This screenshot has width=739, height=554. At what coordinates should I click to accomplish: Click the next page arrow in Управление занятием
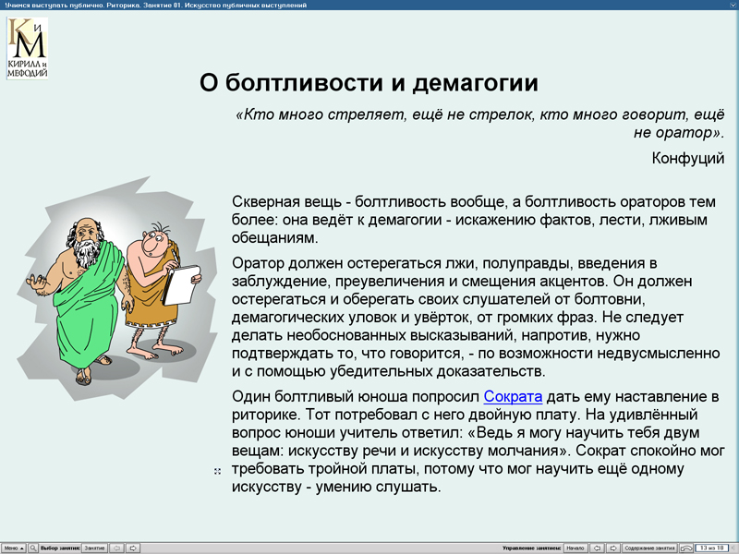612,548
